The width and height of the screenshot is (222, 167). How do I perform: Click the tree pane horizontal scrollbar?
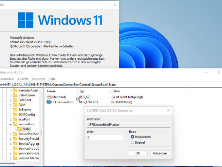(x=8, y=164)
